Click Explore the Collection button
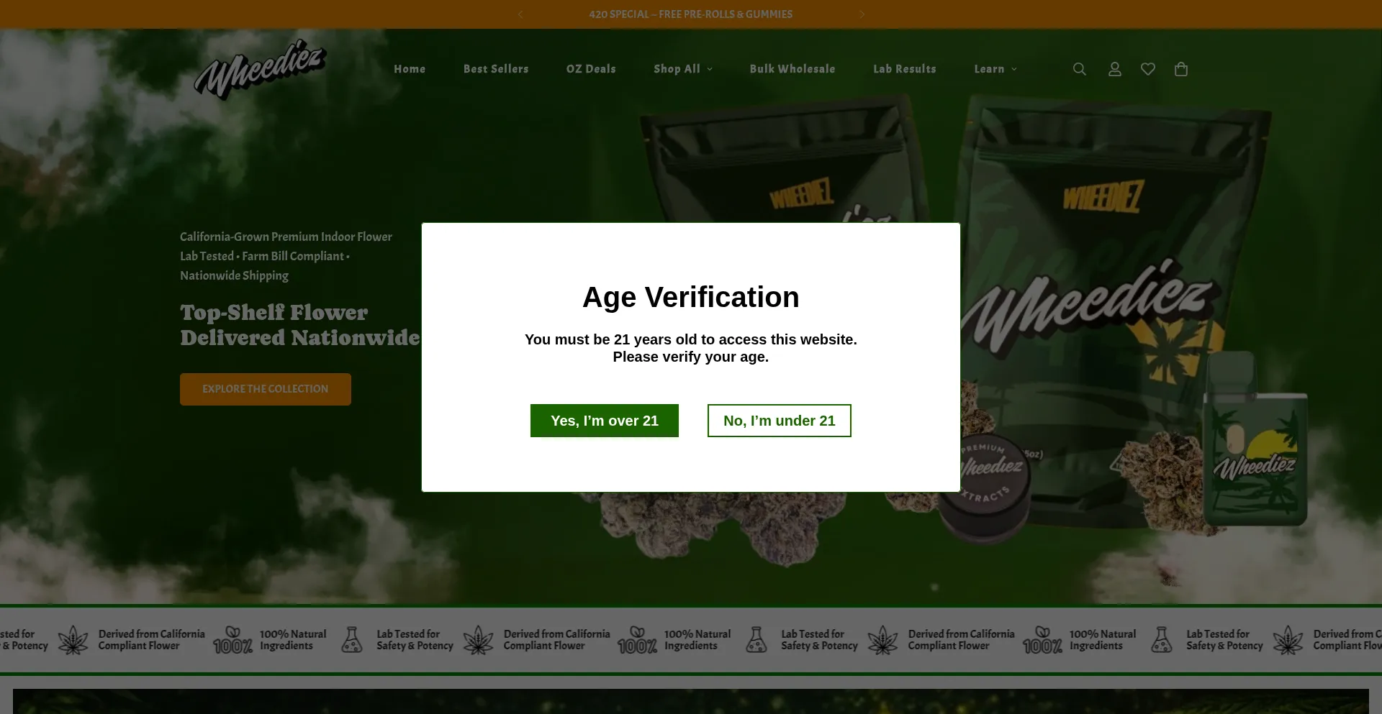The width and height of the screenshot is (1382, 714). click(266, 389)
